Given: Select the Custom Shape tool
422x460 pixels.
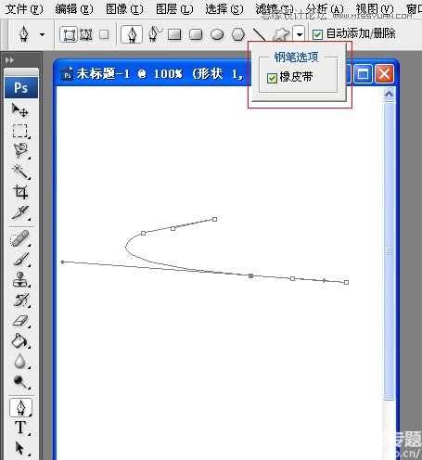Looking at the screenshot, I should point(281,34).
